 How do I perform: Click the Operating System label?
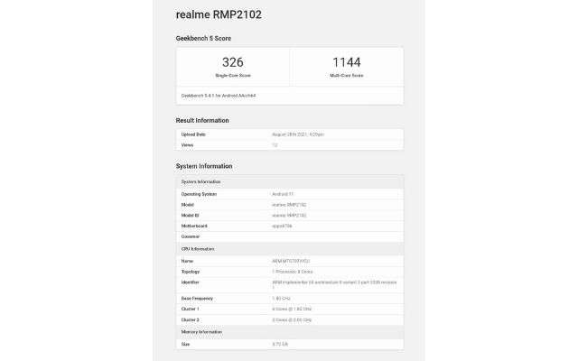pos(199,194)
